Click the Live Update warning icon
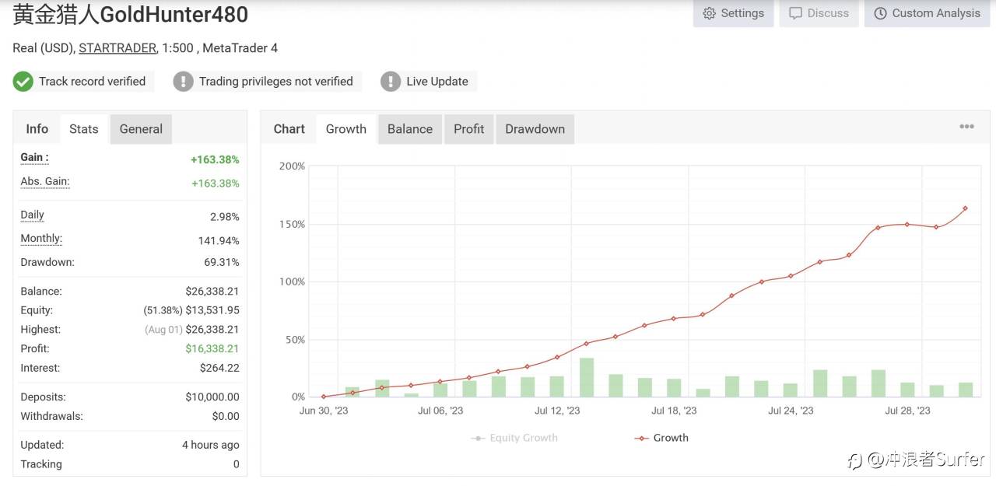This screenshot has width=996, height=486. click(391, 82)
